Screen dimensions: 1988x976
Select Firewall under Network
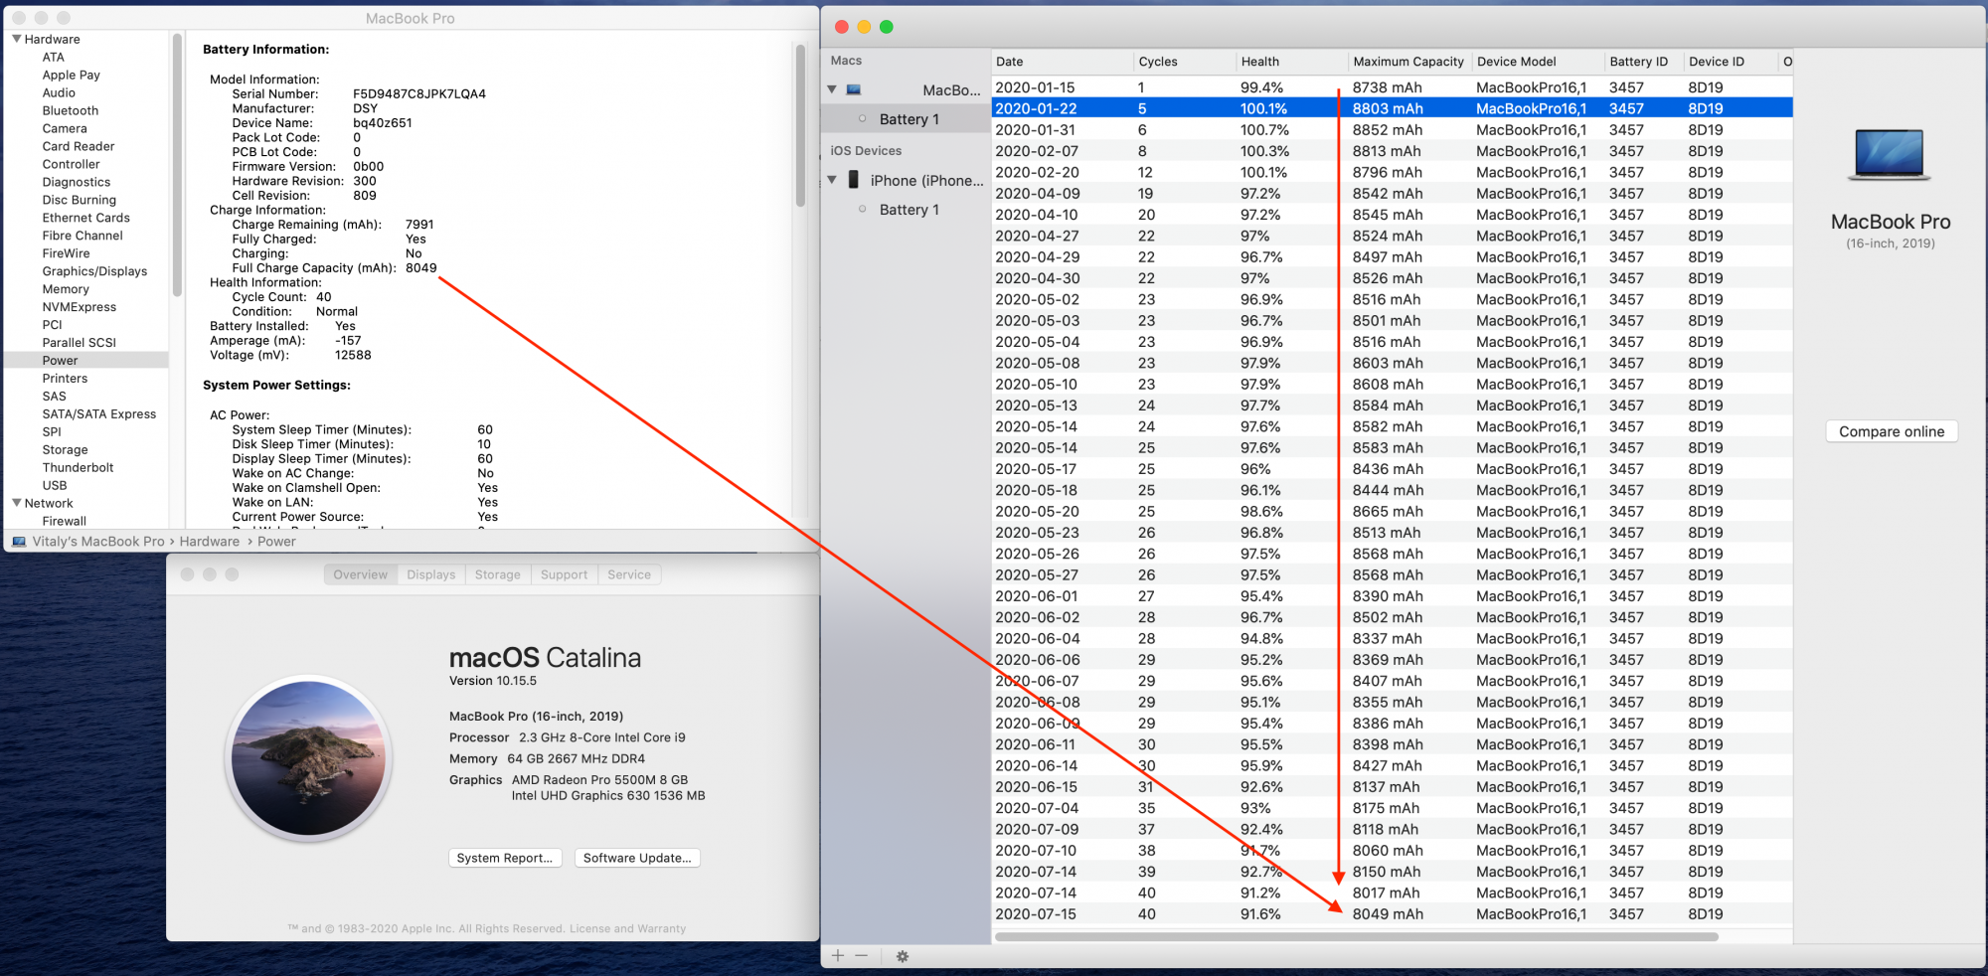[x=65, y=522]
